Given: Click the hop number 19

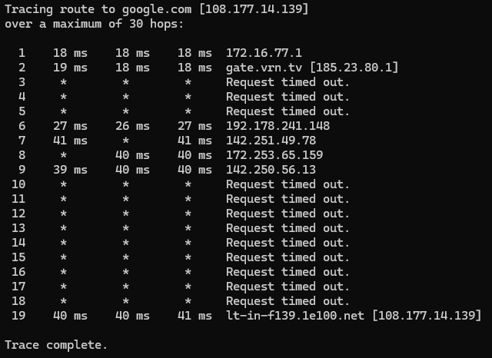Looking at the screenshot, I should pos(18,316).
